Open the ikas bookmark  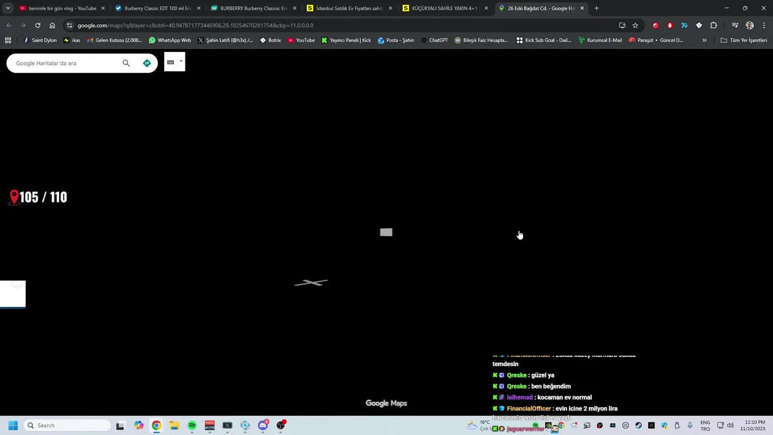[72, 40]
